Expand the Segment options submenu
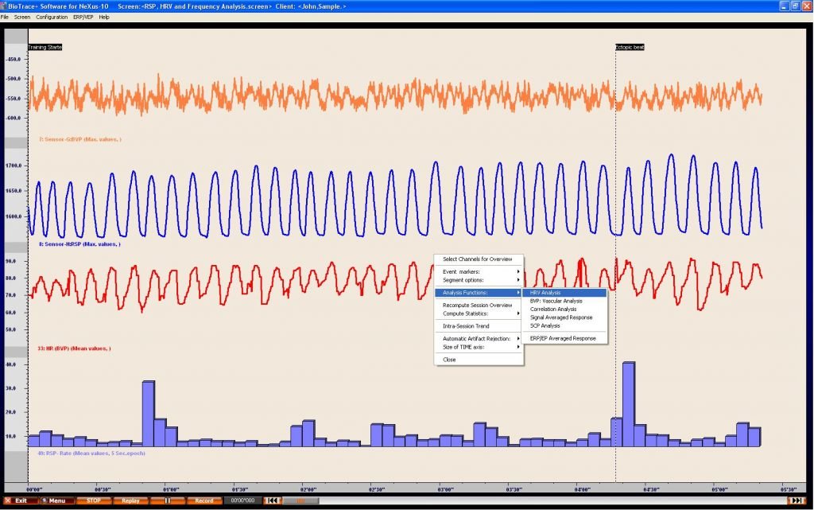Viewport: 814px width, 510px height. (479, 279)
